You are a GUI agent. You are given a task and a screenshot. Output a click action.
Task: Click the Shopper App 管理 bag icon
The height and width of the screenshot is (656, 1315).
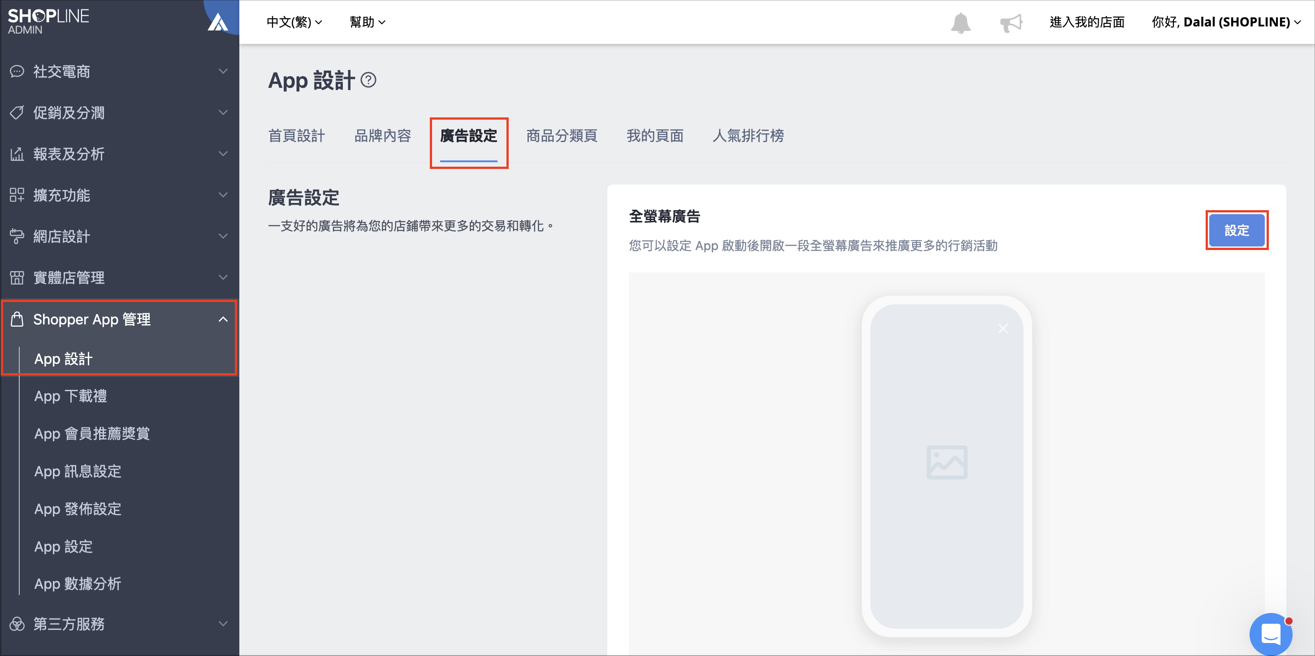17,319
